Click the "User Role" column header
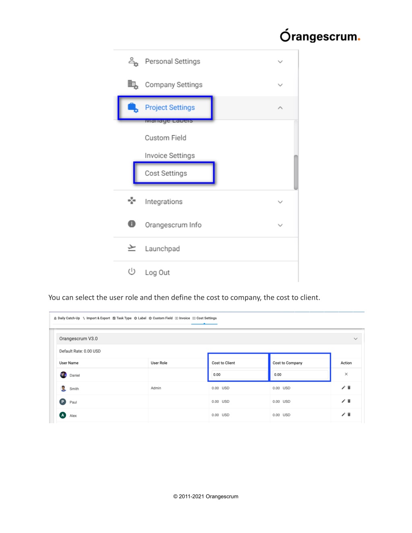412x533 pixels. tap(159, 363)
